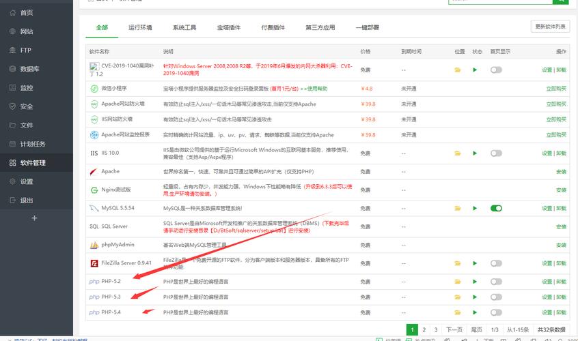The width and height of the screenshot is (578, 341).
Task: Switch to the 付费插件 tab
Action: click(x=273, y=27)
